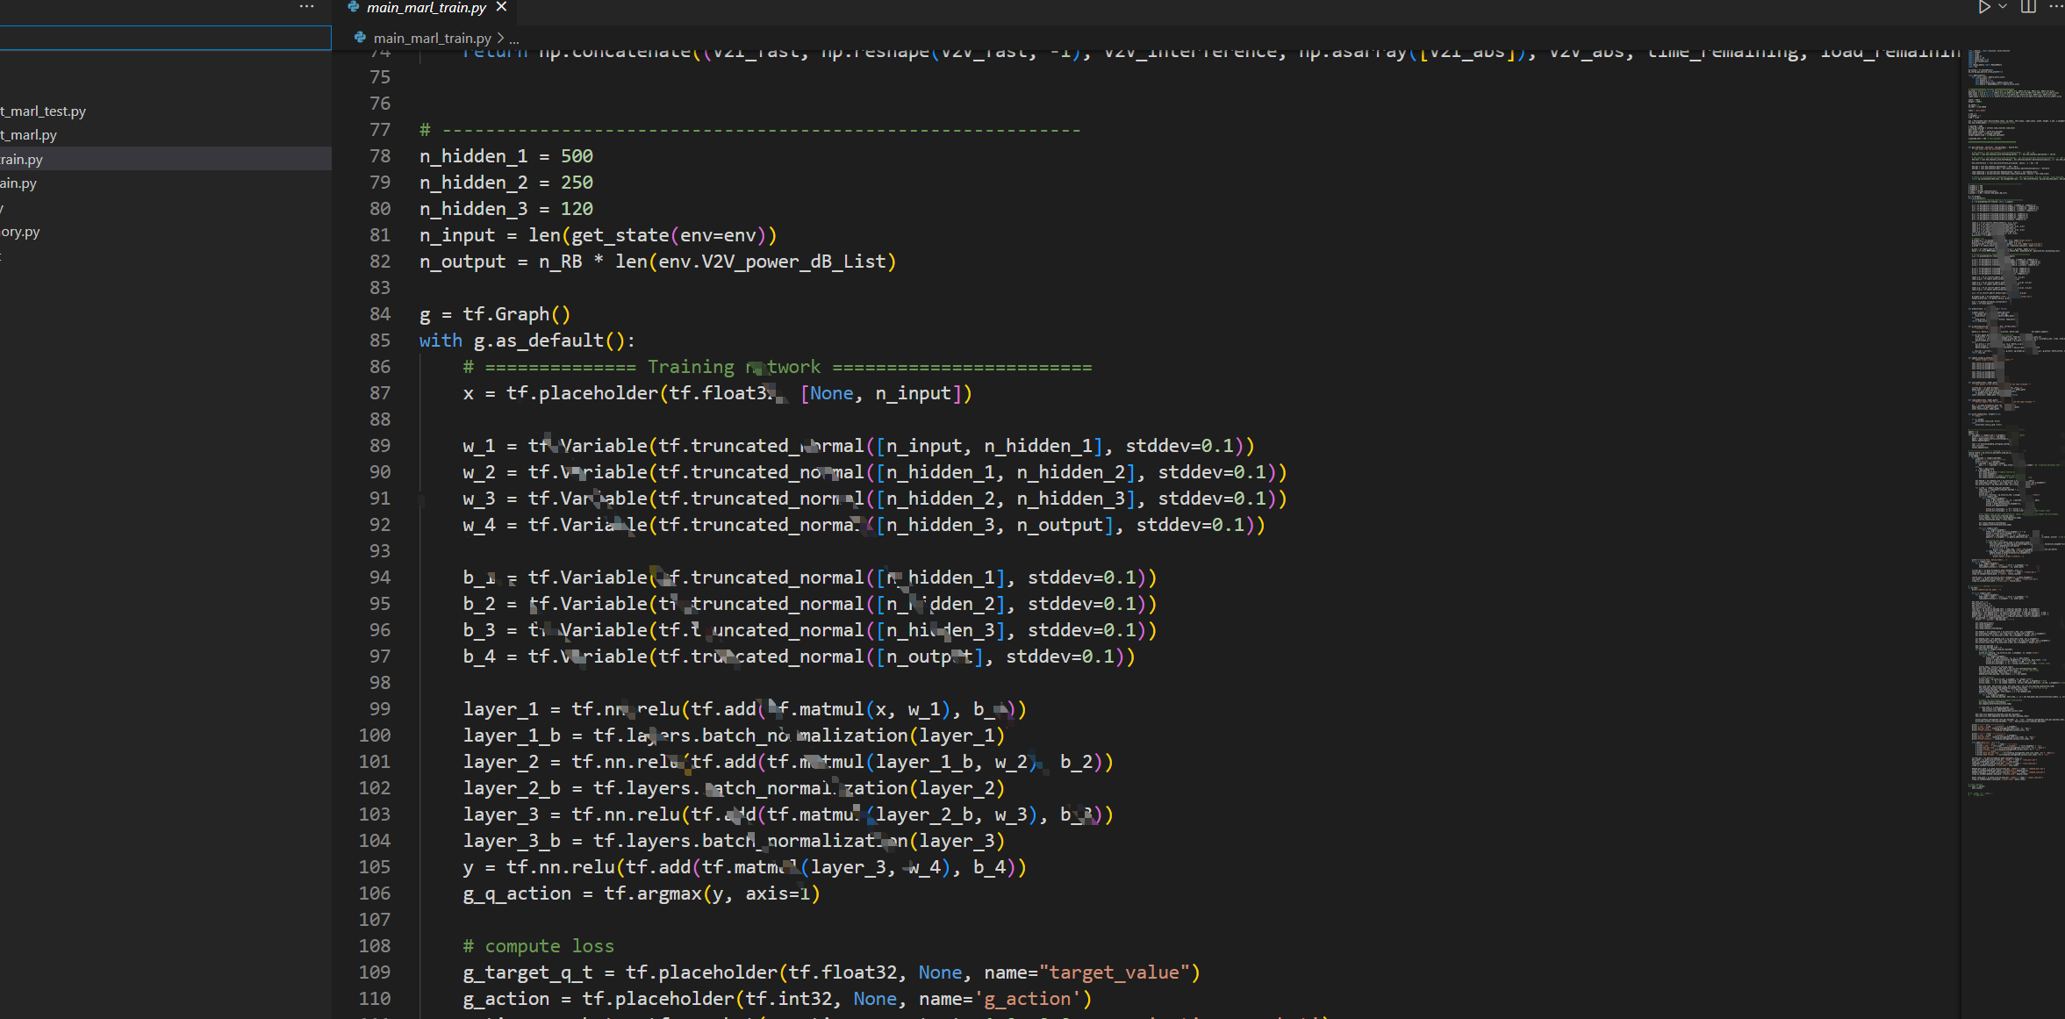The image size is (2065, 1019).
Task: Click '# compute loss' comment
Action: point(539,946)
